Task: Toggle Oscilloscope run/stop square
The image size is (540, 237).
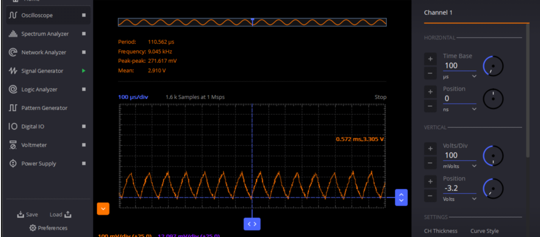Action: coord(84,15)
